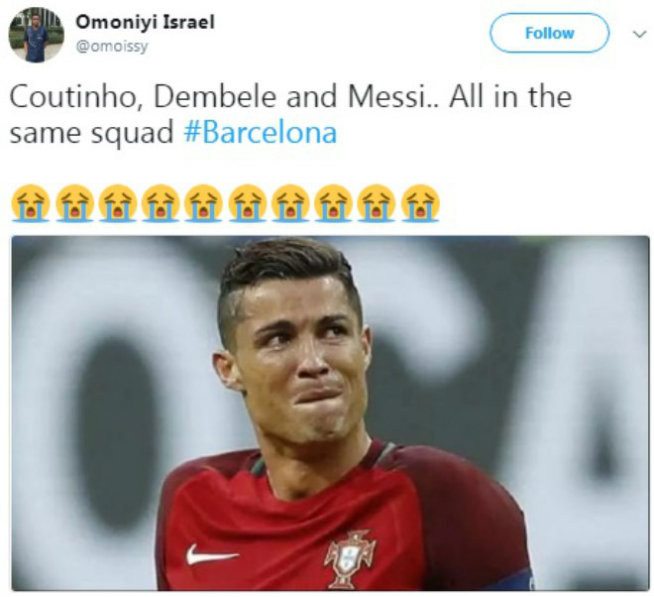Click the sixth crying emoji
654x597 pixels.
pyautogui.click(x=248, y=203)
